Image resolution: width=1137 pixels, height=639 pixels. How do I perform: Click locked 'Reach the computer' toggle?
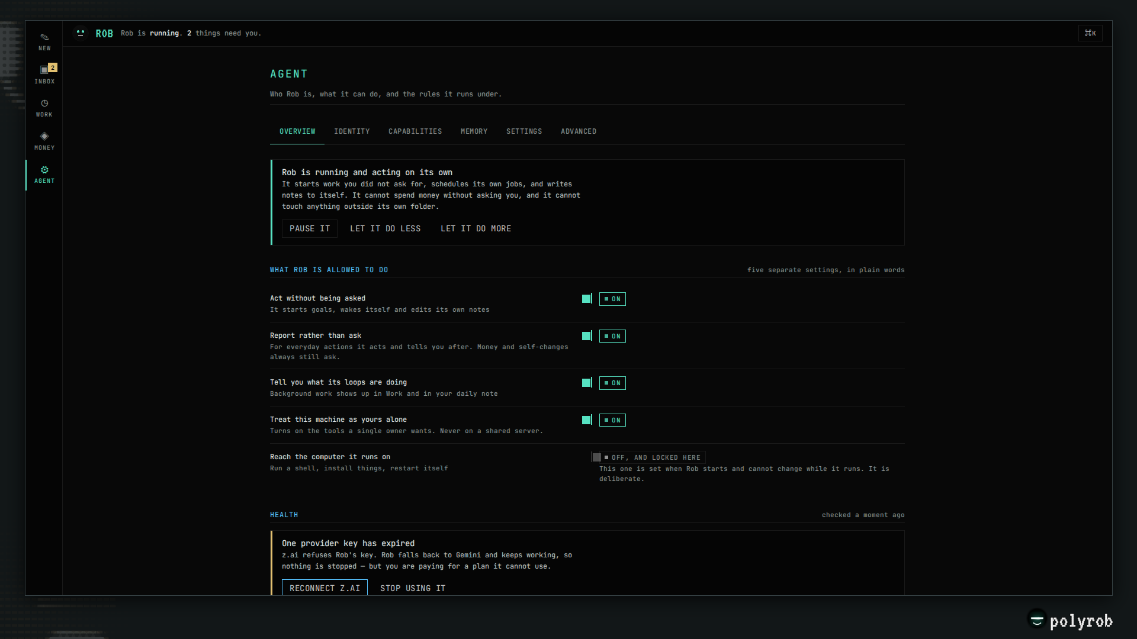(596, 457)
